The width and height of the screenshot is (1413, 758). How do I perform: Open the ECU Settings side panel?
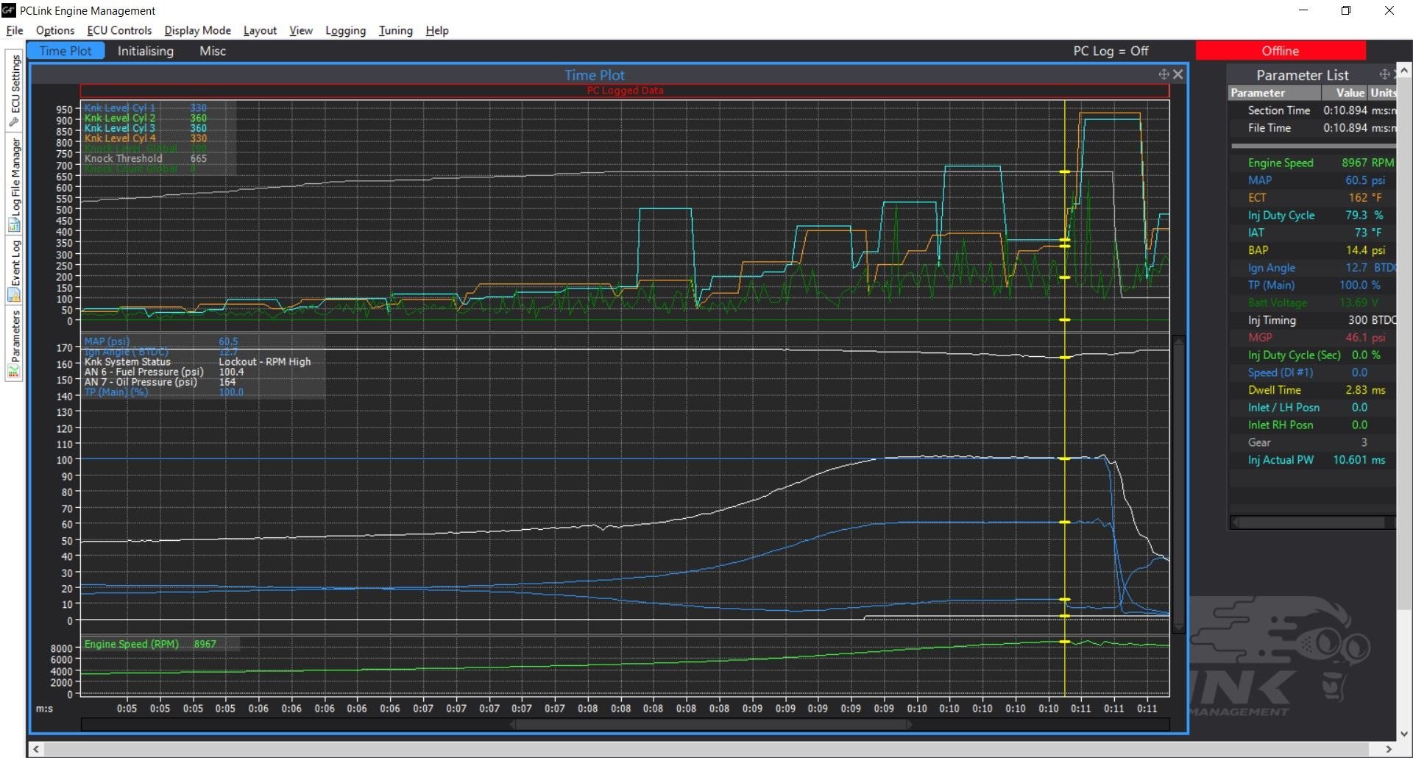(14, 90)
